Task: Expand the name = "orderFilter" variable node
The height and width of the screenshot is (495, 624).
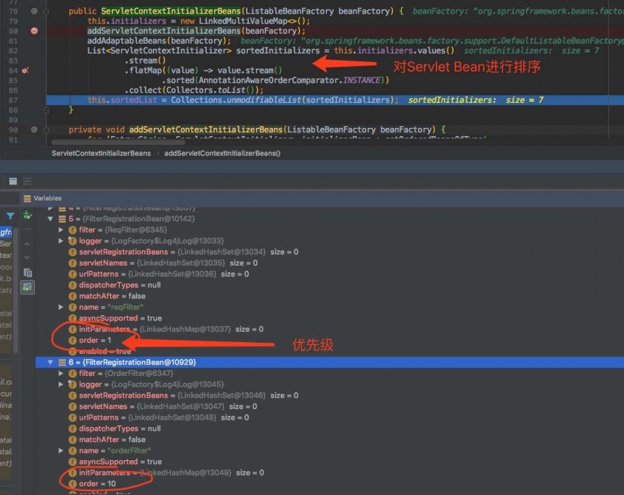Action: [61, 450]
